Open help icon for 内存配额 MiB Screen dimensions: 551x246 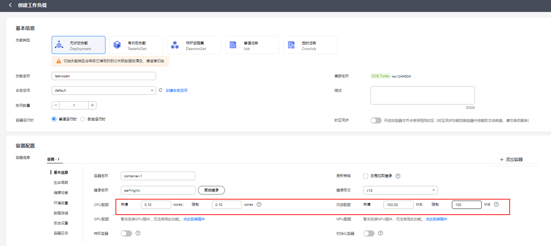[x=496, y=204]
